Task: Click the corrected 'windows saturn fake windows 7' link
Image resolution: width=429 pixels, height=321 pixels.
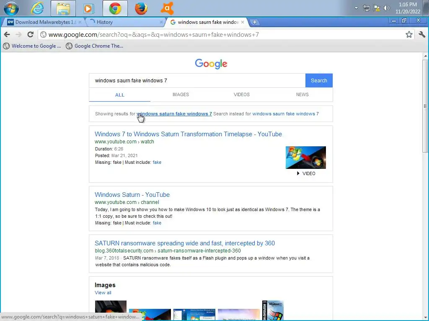Action: (x=174, y=114)
